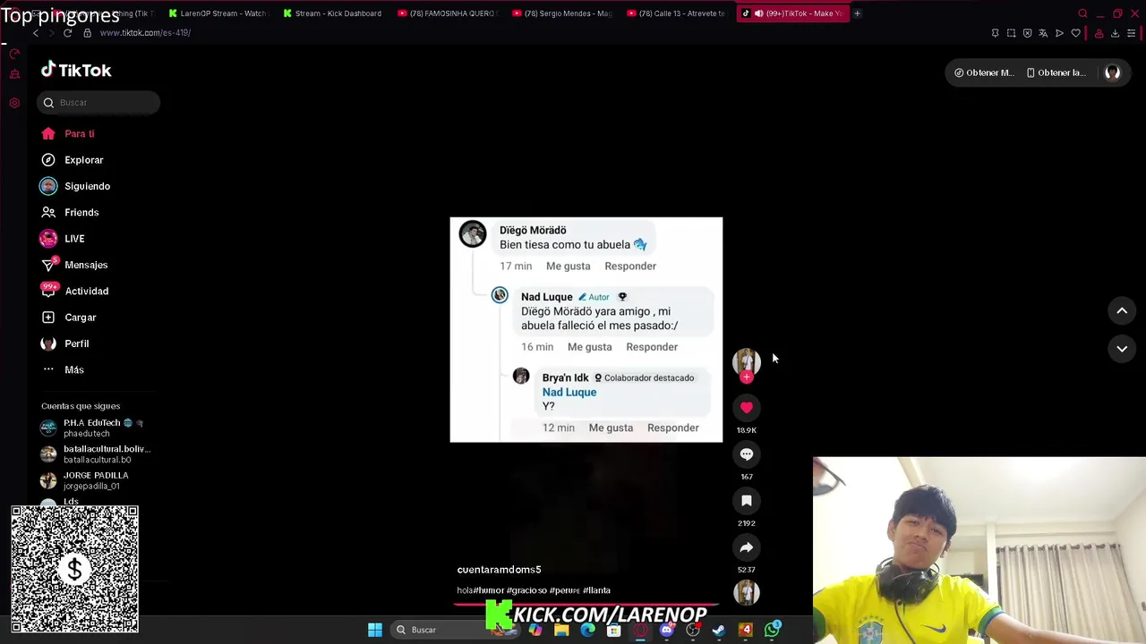
Task: Open Microsoft Edge from the taskbar
Action: click(587, 630)
